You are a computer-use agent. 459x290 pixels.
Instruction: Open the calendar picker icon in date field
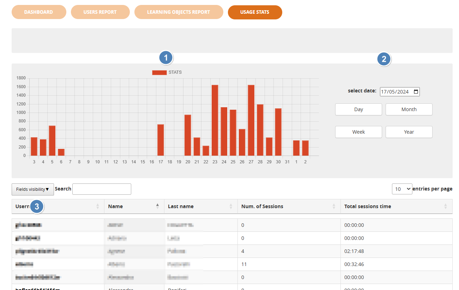click(416, 92)
